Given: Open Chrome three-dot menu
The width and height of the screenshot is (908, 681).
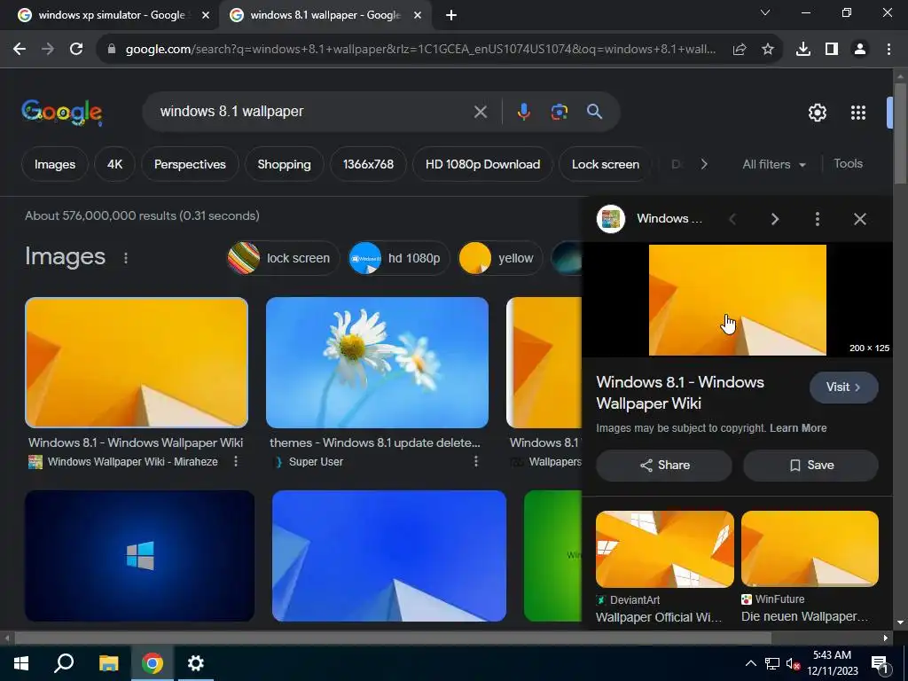Looking at the screenshot, I should [888, 50].
